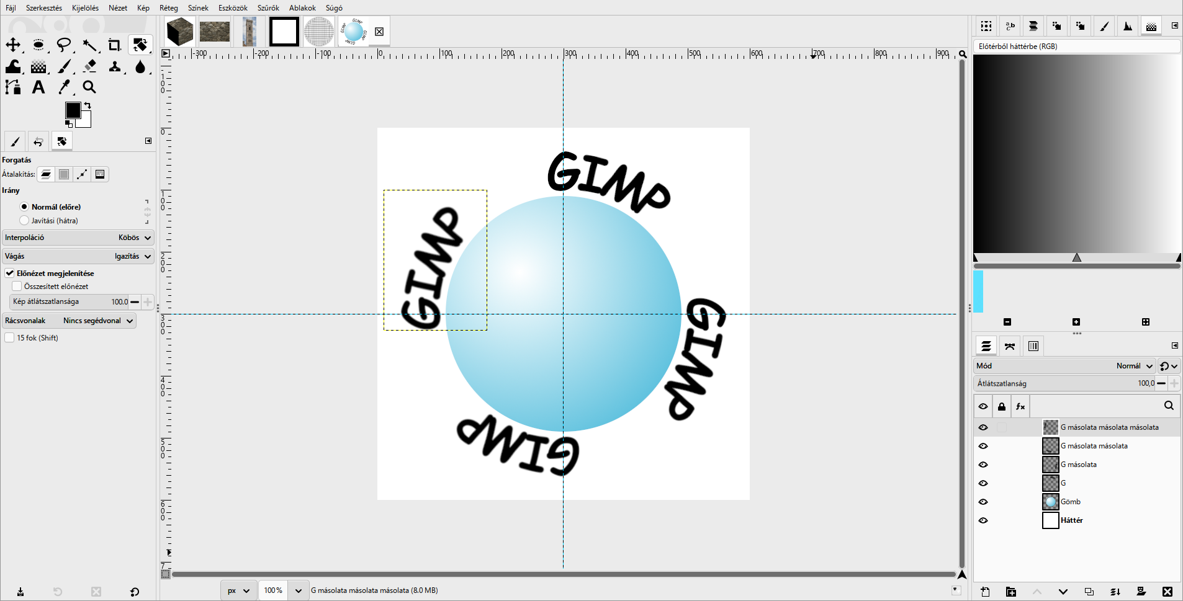1183x601 pixels.
Task: Select the Color Picker tool
Action: (65, 87)
